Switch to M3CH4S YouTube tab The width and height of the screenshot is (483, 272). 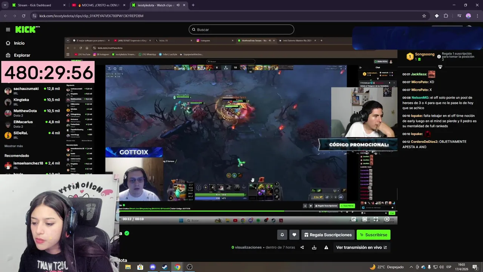click(x=98, y=5)
